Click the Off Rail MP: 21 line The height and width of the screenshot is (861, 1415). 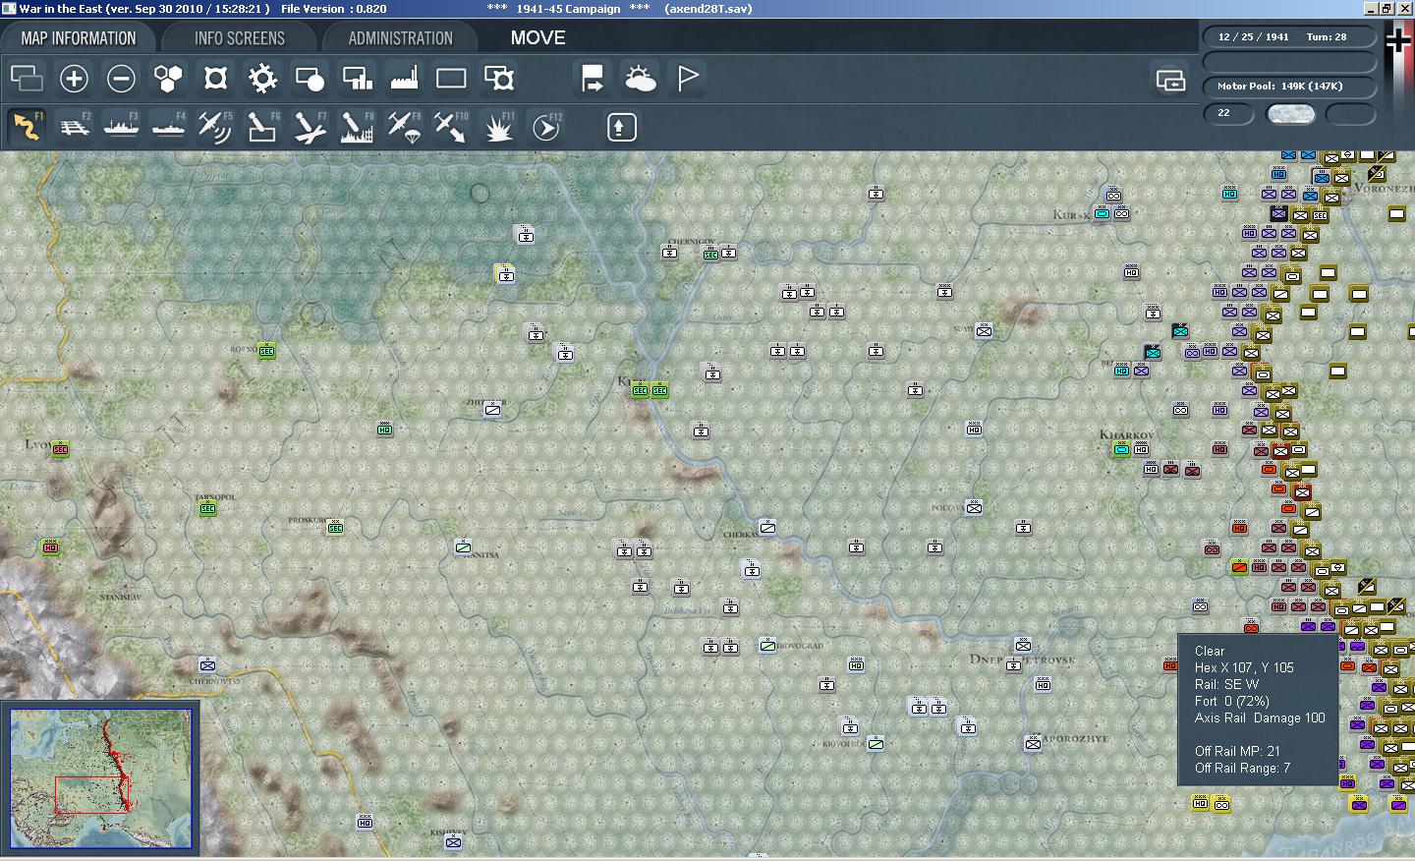point(1237,751)
